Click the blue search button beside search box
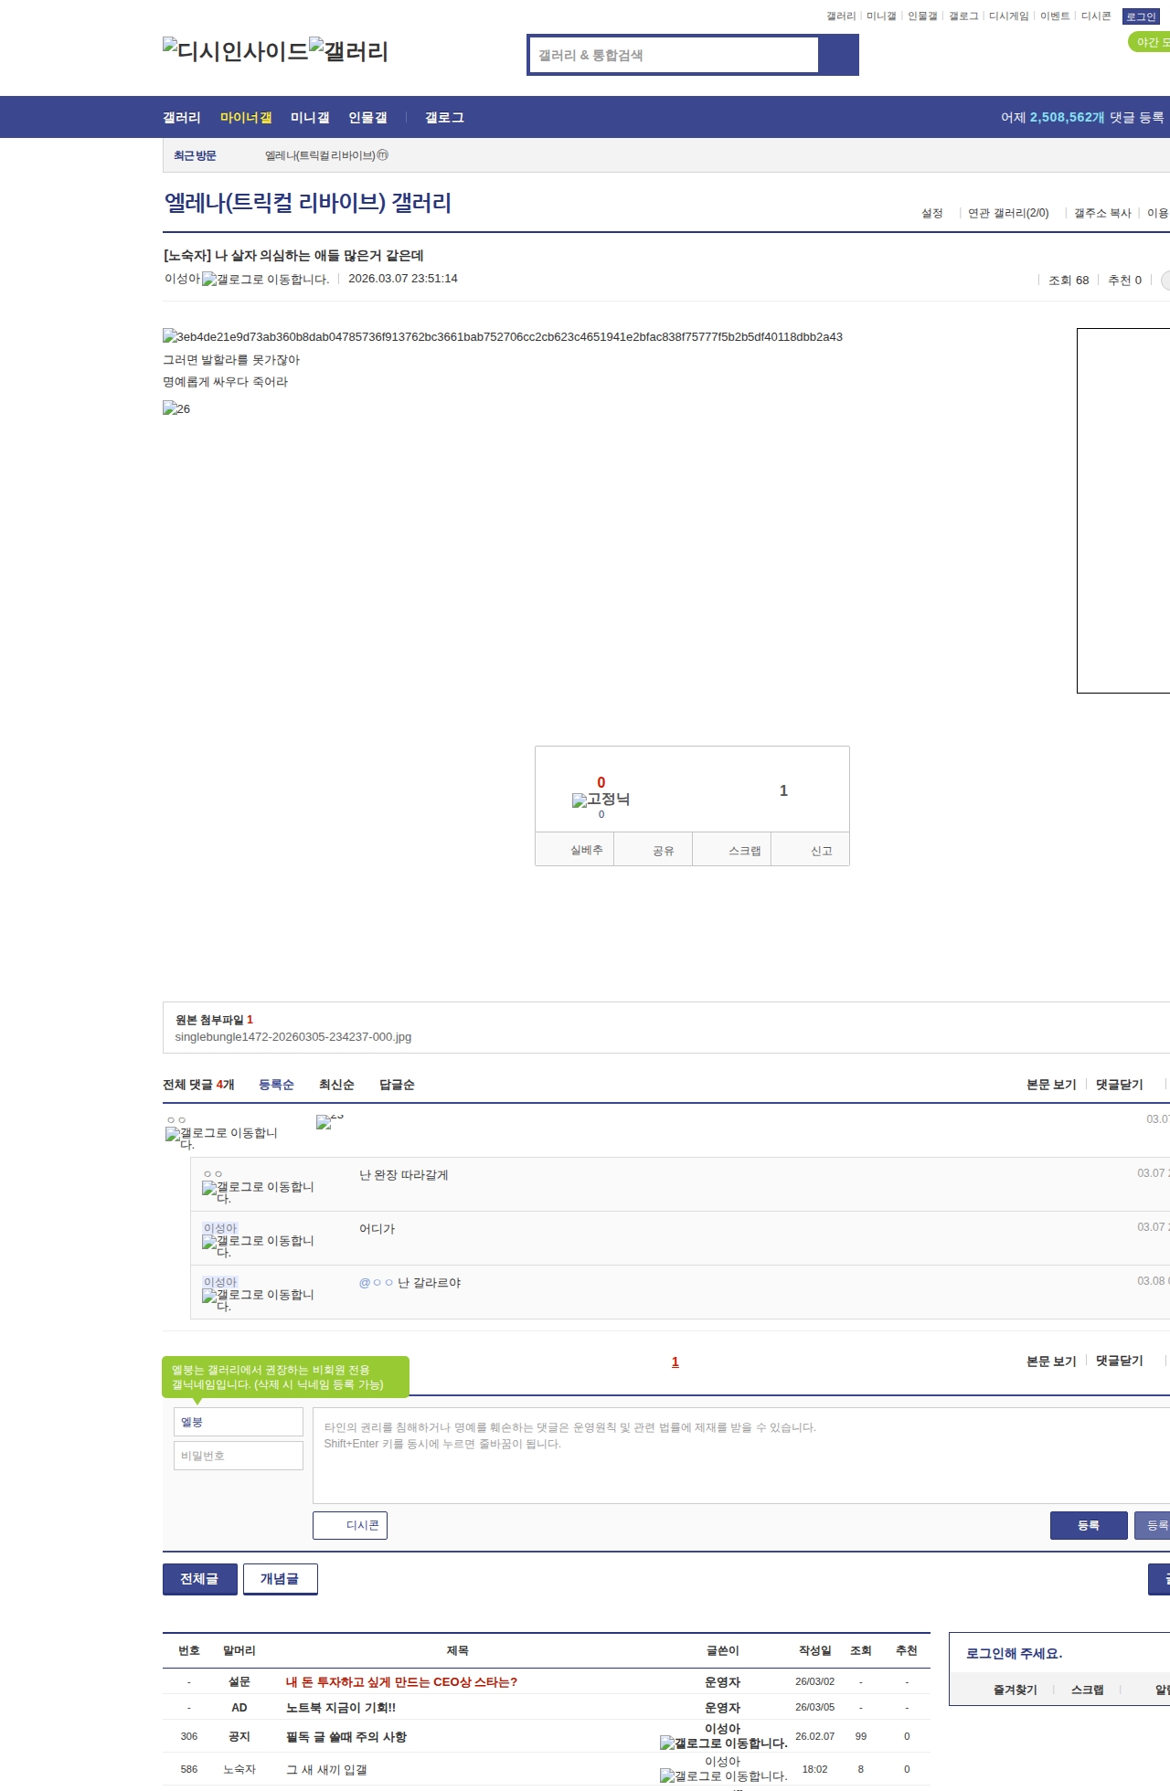This screenshot has width=1170, height=1791. point(839,55)
